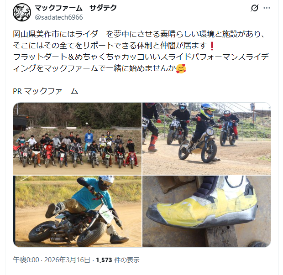The image size is (283, 275).
Task: View the yellow taped boot photo
Action: point(207,211)
